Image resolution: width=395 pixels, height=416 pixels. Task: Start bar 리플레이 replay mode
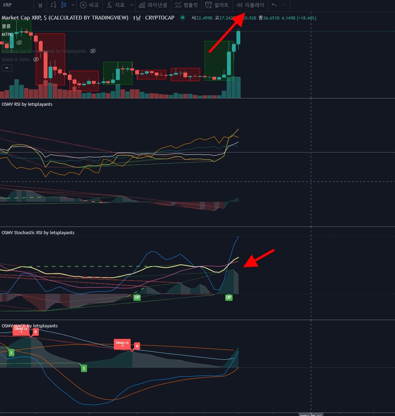tap(250, 5)
